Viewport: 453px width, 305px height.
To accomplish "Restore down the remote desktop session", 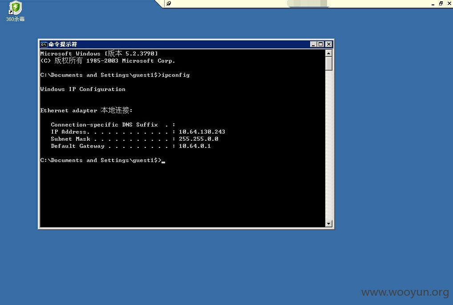I will point(441,4).
